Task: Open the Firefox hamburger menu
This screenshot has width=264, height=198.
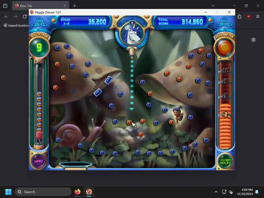Action: (x=258, y=16)
